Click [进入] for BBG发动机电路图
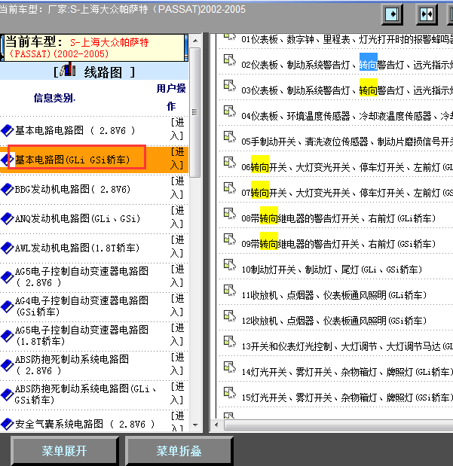 pyautogui.click(x=177, y=187)
